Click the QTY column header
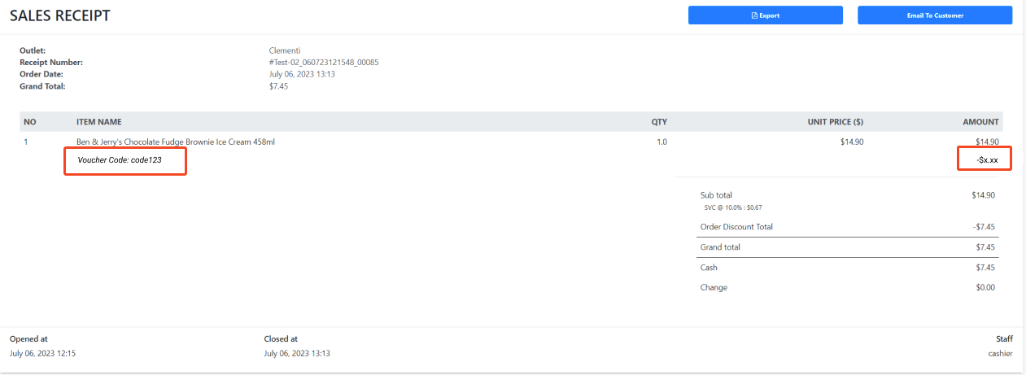The width and height of the screenshot is (1026, 375). pos(659,122)
